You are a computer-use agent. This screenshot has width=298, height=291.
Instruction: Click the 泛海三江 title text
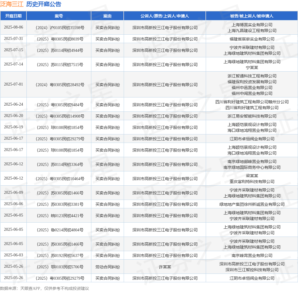(12, 4)
